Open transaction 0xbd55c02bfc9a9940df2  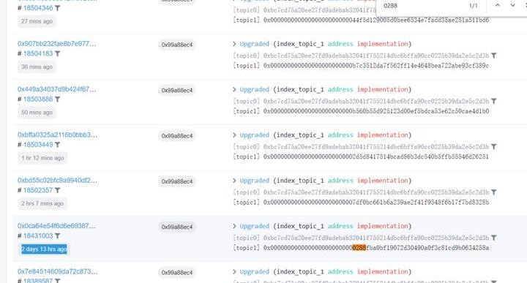pyautogui.click(x=57, y=181)
